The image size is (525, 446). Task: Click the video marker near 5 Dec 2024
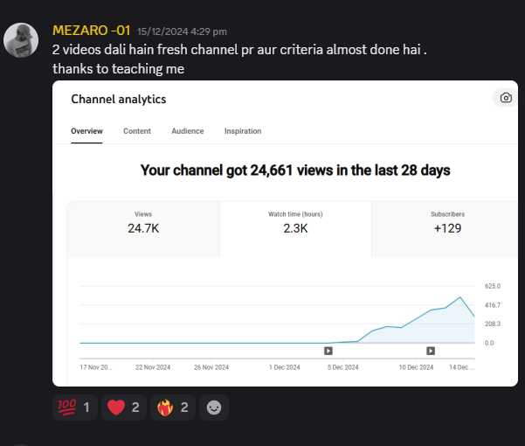click(x=328, y=351)
